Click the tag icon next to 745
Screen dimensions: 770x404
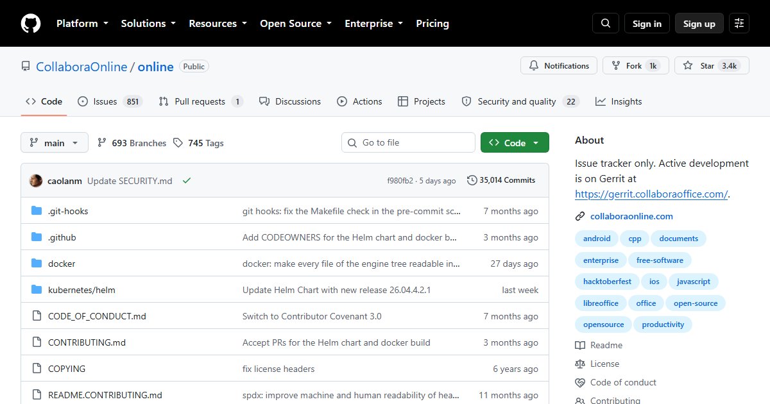coord(178,143)
